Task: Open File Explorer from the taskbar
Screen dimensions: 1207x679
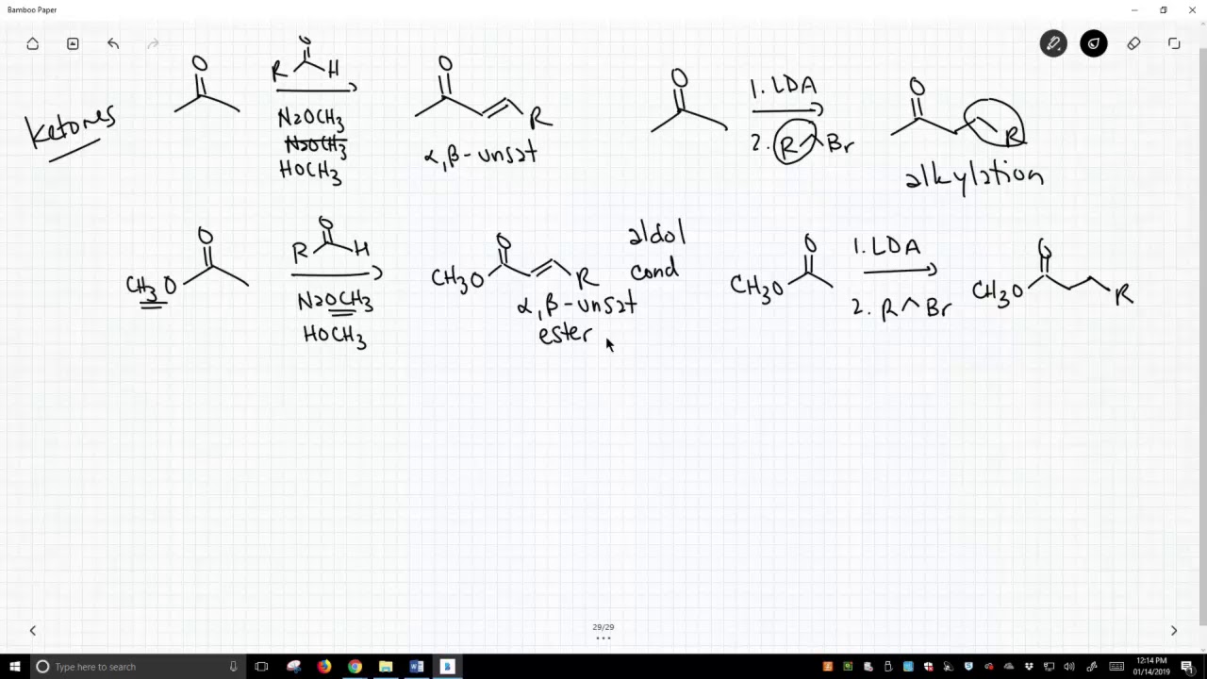Action: pos(386,667)
